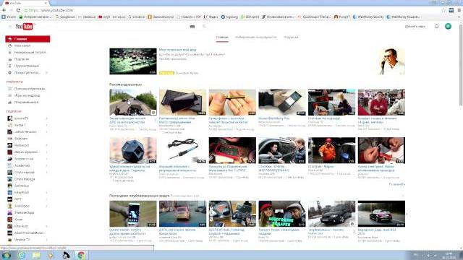Screen dimensions: 463x260
Task: Open the YouTube guide hamburger menu
Action: point(9,27)
